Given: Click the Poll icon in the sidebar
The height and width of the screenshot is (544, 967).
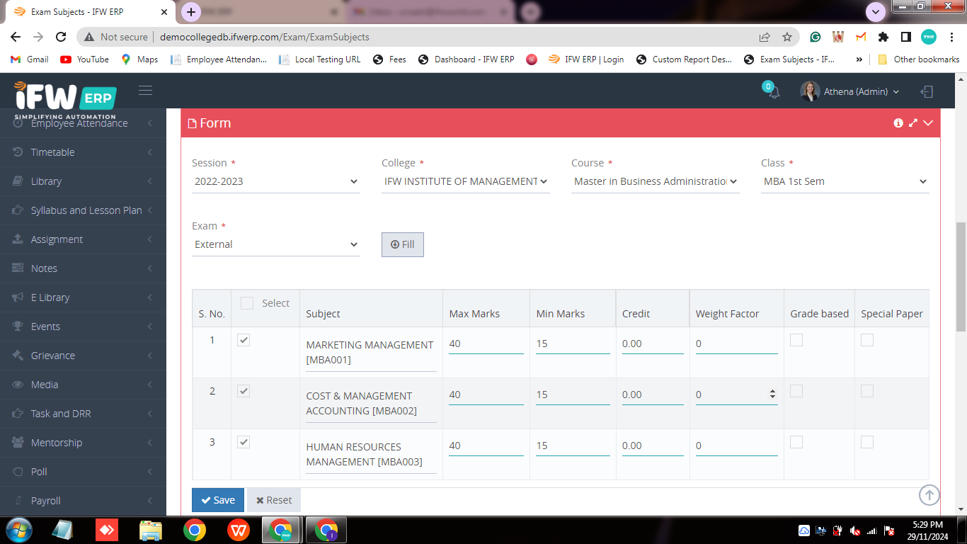Looking at the screenshot, I should pyautogui.click(x=18, y=471).
